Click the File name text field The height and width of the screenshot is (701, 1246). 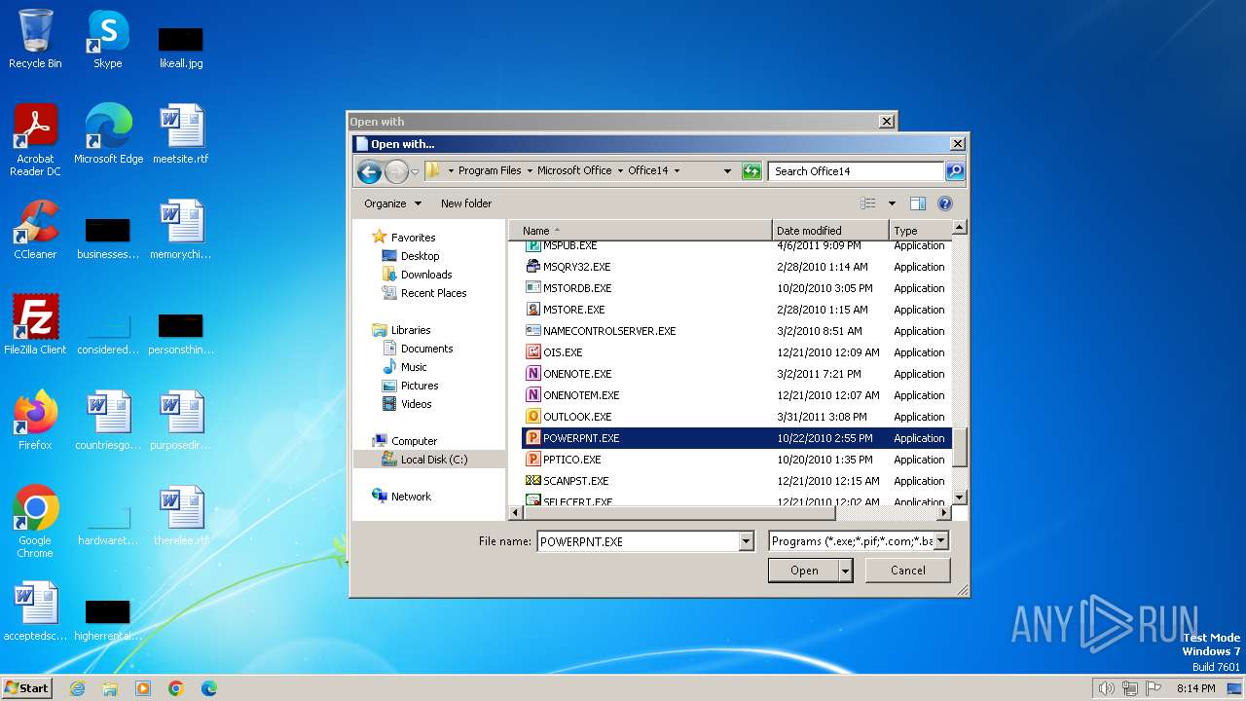[638, 541]
